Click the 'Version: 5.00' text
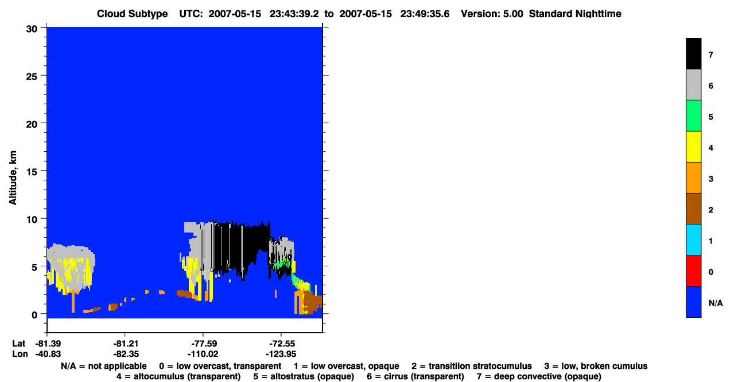 coord(492,14)
